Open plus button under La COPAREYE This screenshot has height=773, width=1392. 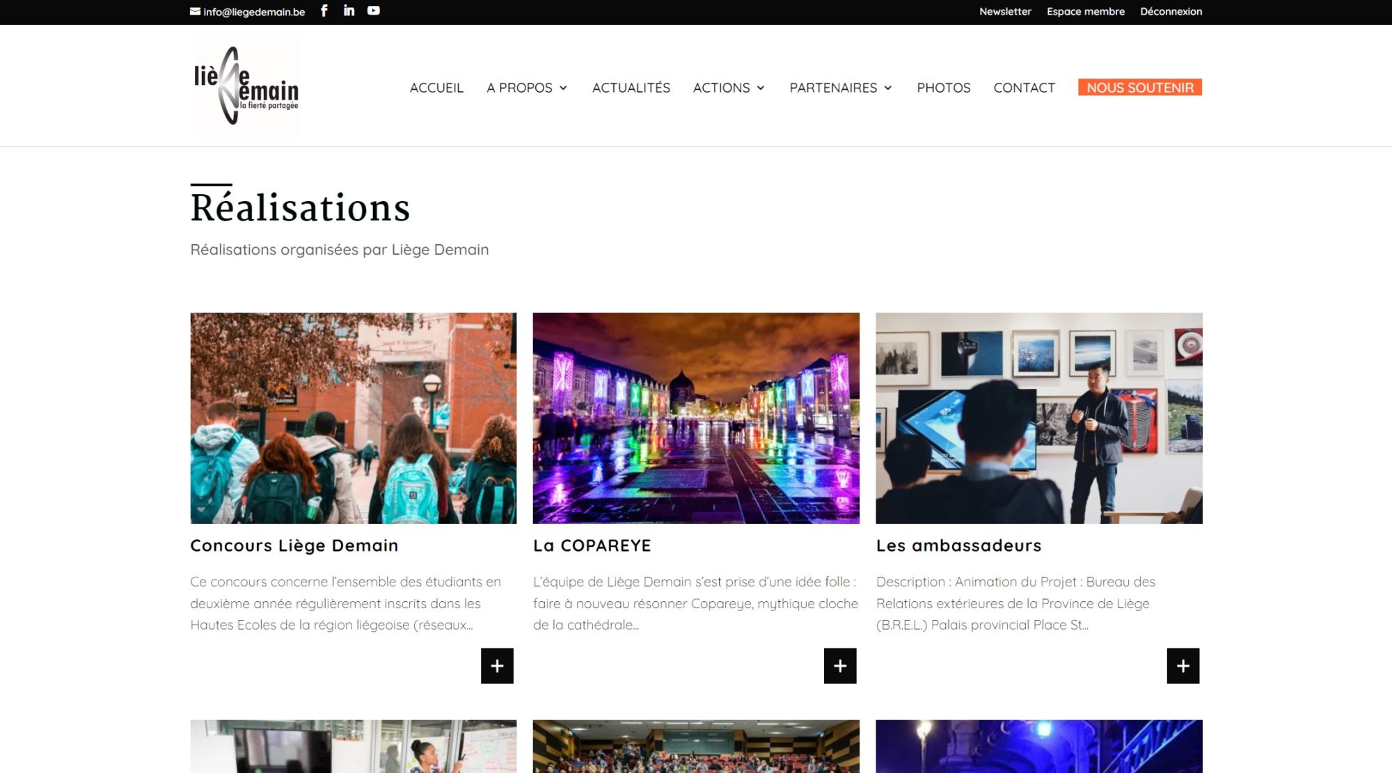(840, 666)
